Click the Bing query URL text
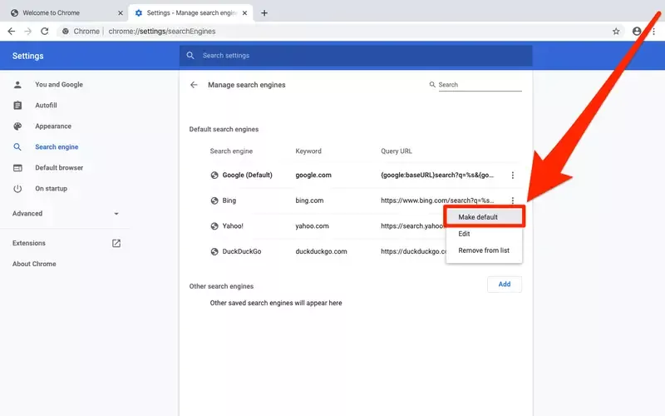Viewport: 665px width, 416px height. click(437, 201)
